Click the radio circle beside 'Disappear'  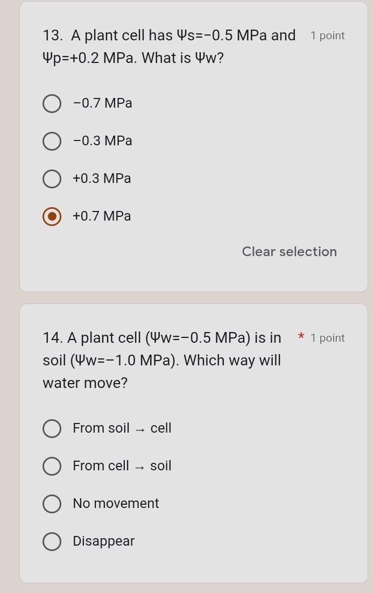[52, 541]
